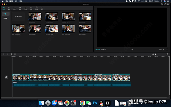Open the 帮助 help menu
Image resolution: width=171 pixels, height=107 pixels.
[21, 1]
